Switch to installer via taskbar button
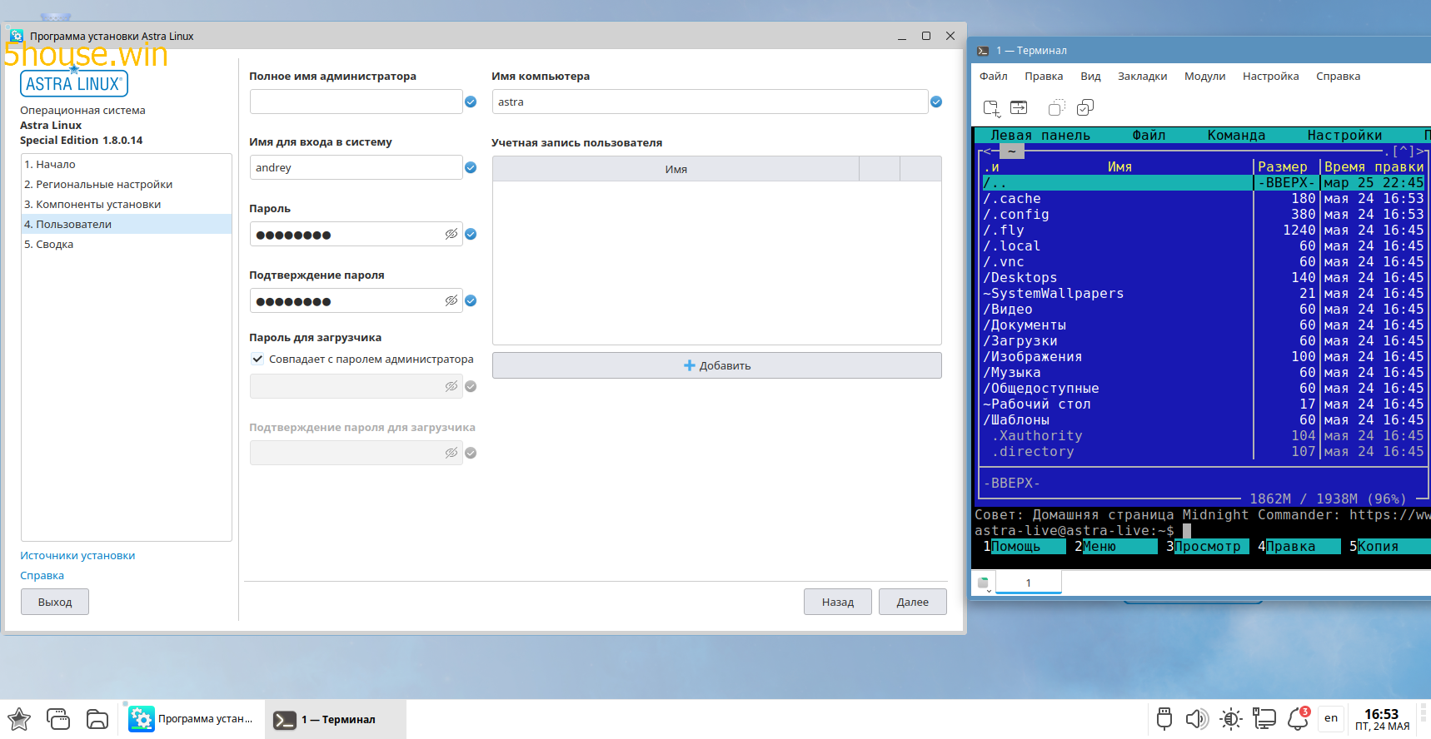 192,719
